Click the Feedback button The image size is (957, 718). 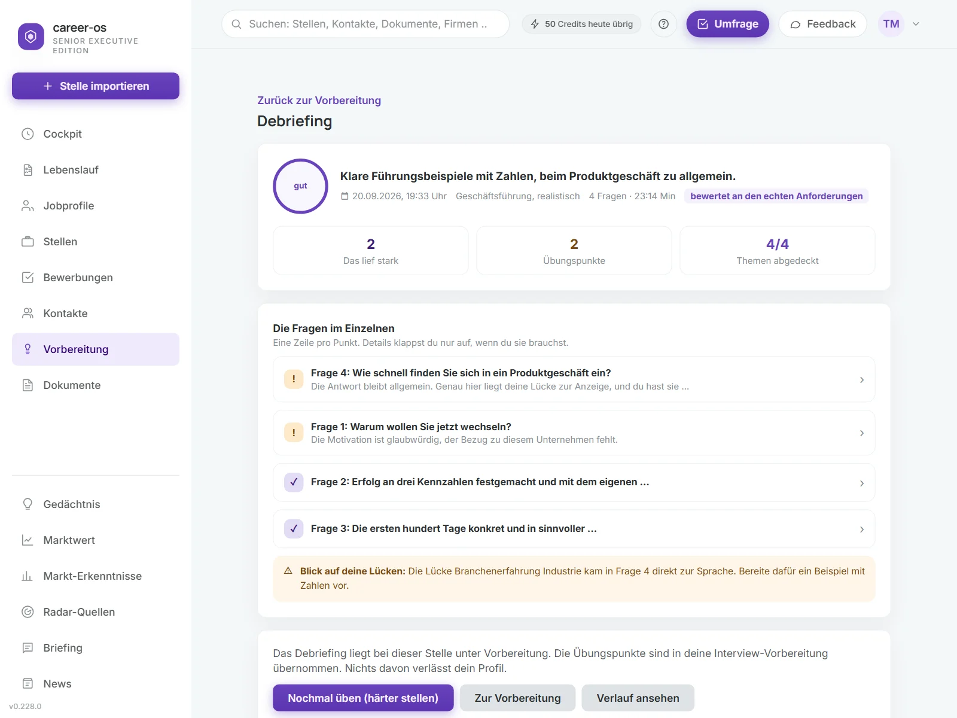tap(822, 24)
